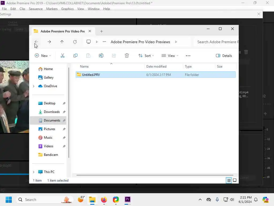Open Bandicam folder in sidebar
This screenshot has width=274, height=206.
pyautogui.click(x=48, y=155)
